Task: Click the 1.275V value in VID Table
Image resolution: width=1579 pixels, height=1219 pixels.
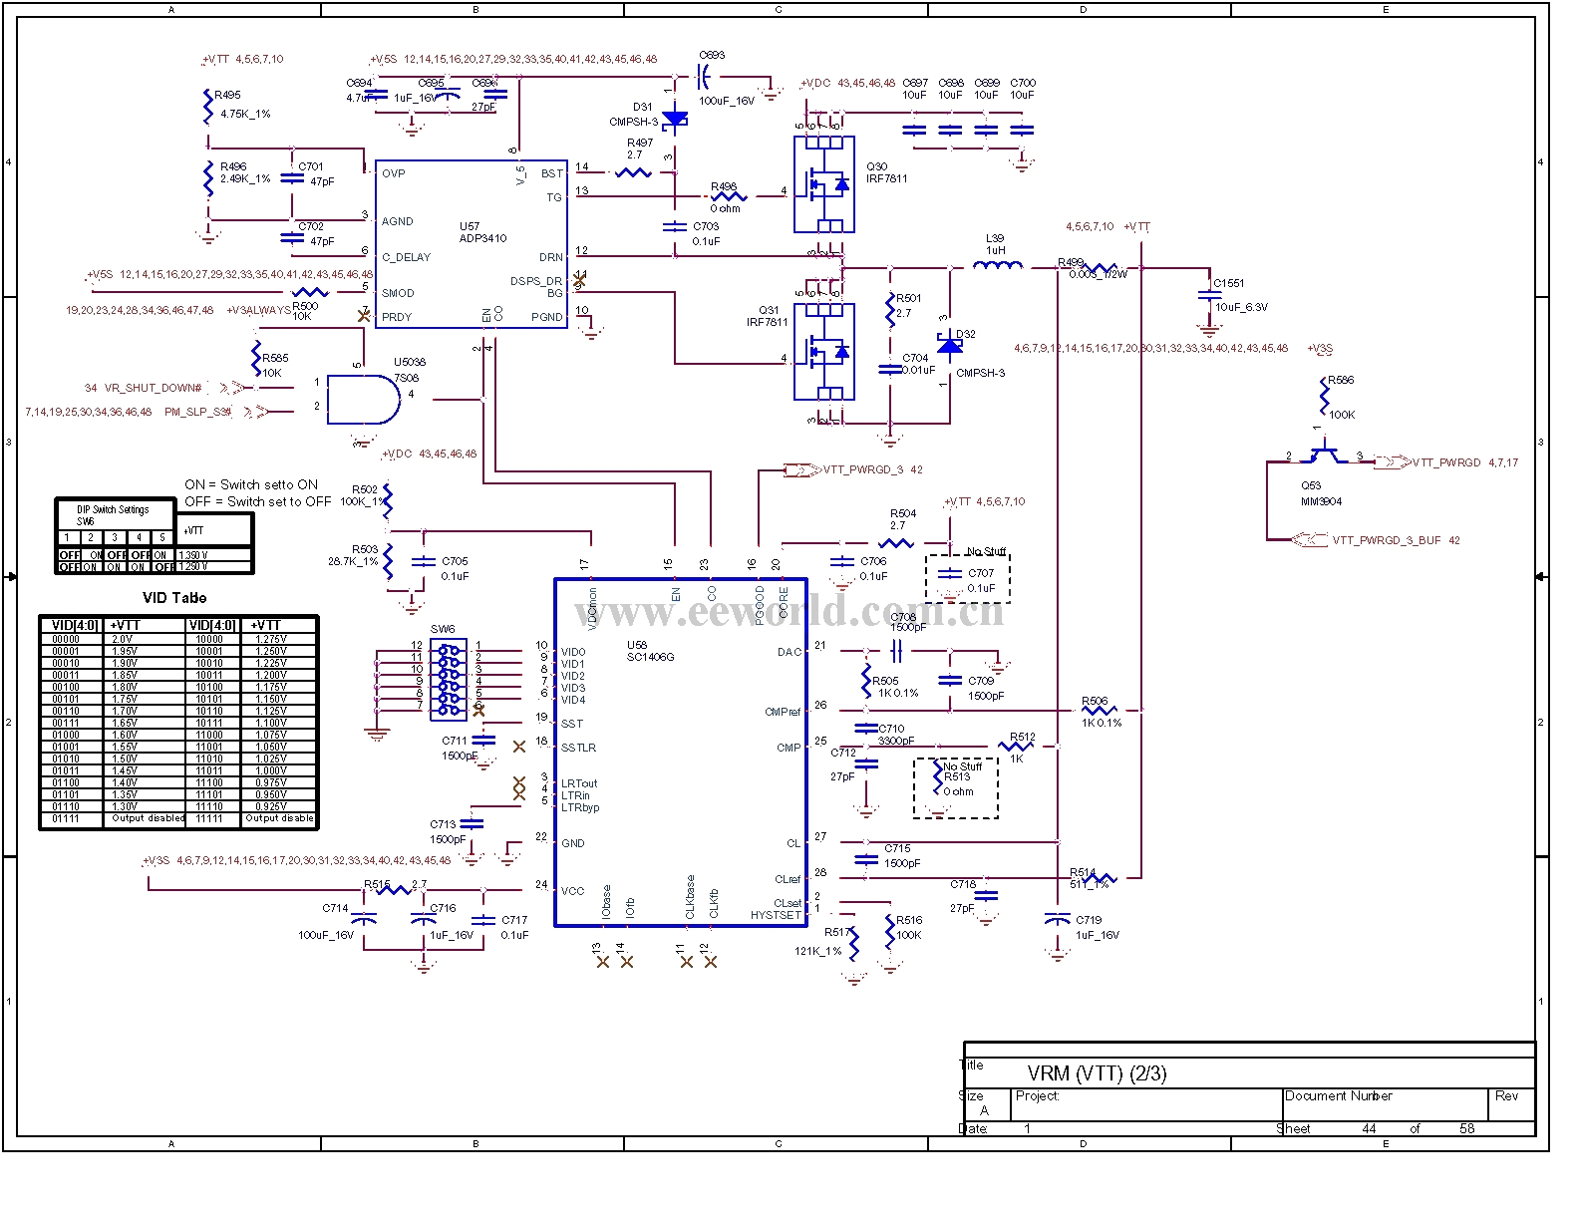Action: pyautogui.click(x=269, y=639)
